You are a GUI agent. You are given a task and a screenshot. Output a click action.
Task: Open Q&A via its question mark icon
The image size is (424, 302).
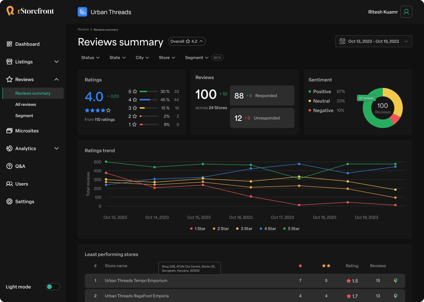(9, 166)
